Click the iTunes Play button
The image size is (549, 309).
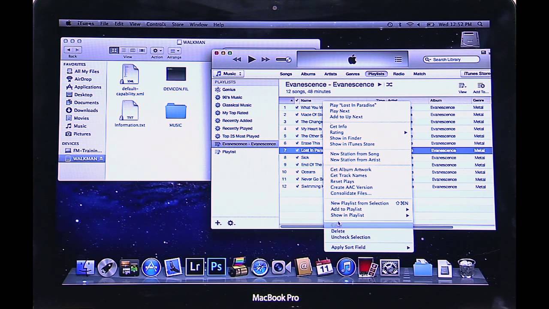pyautogui.click(x=252, y=60)
